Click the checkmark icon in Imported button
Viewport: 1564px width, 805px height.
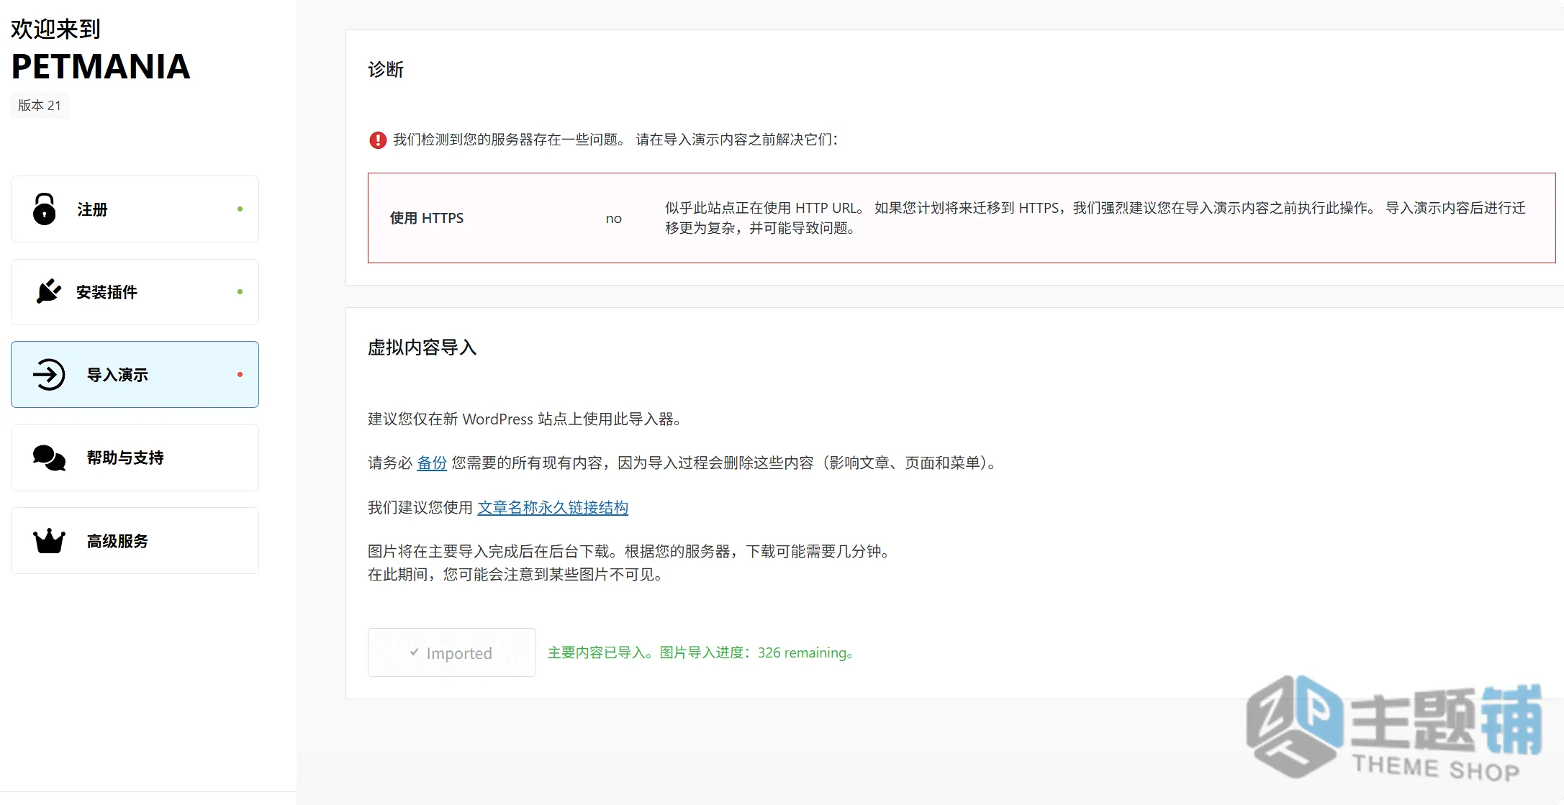coord(414,652)
